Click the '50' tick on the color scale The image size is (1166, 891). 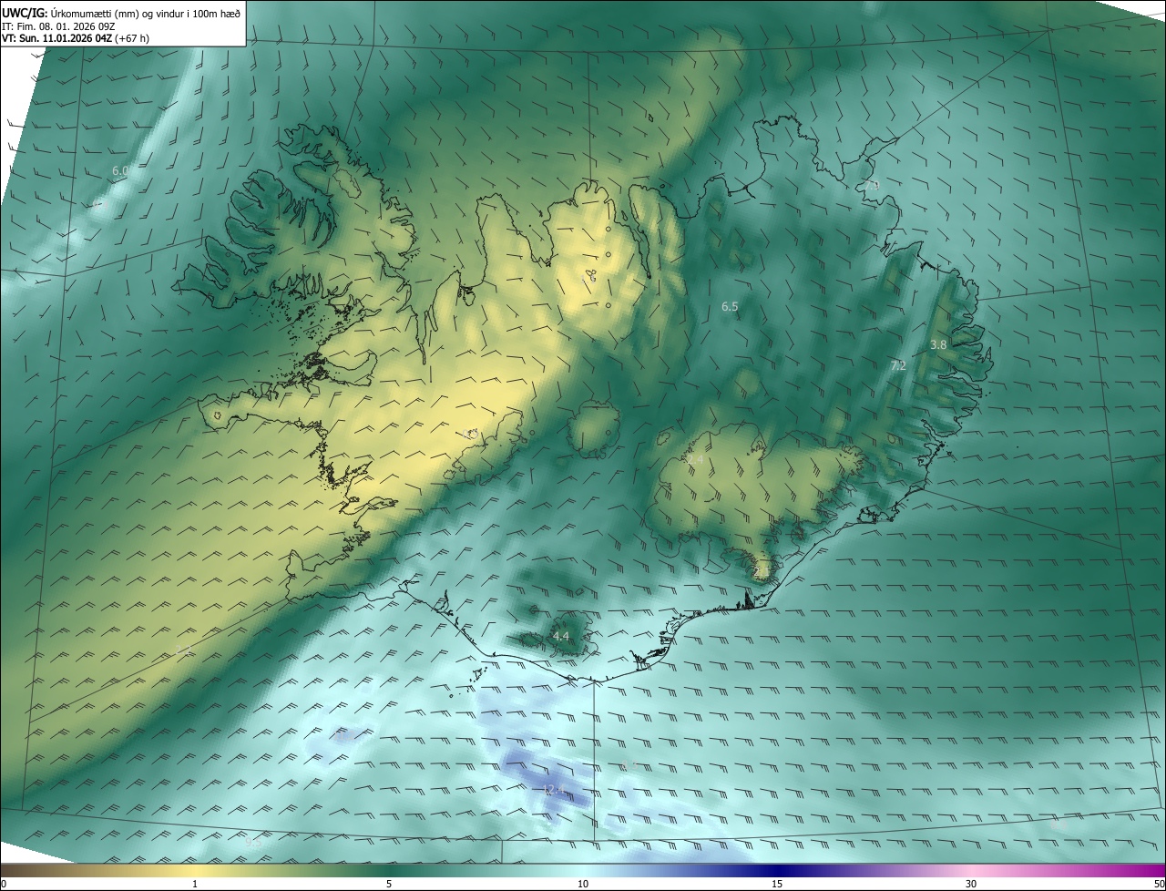point(1159,884)
